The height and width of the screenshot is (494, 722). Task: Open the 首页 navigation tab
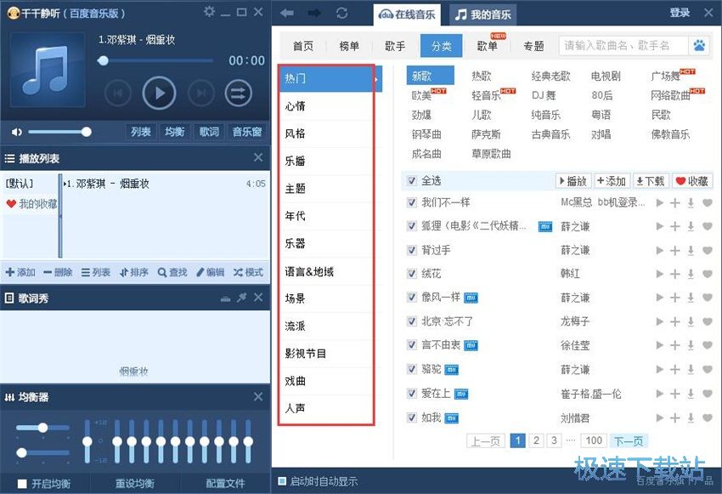(x=303, y=46)
